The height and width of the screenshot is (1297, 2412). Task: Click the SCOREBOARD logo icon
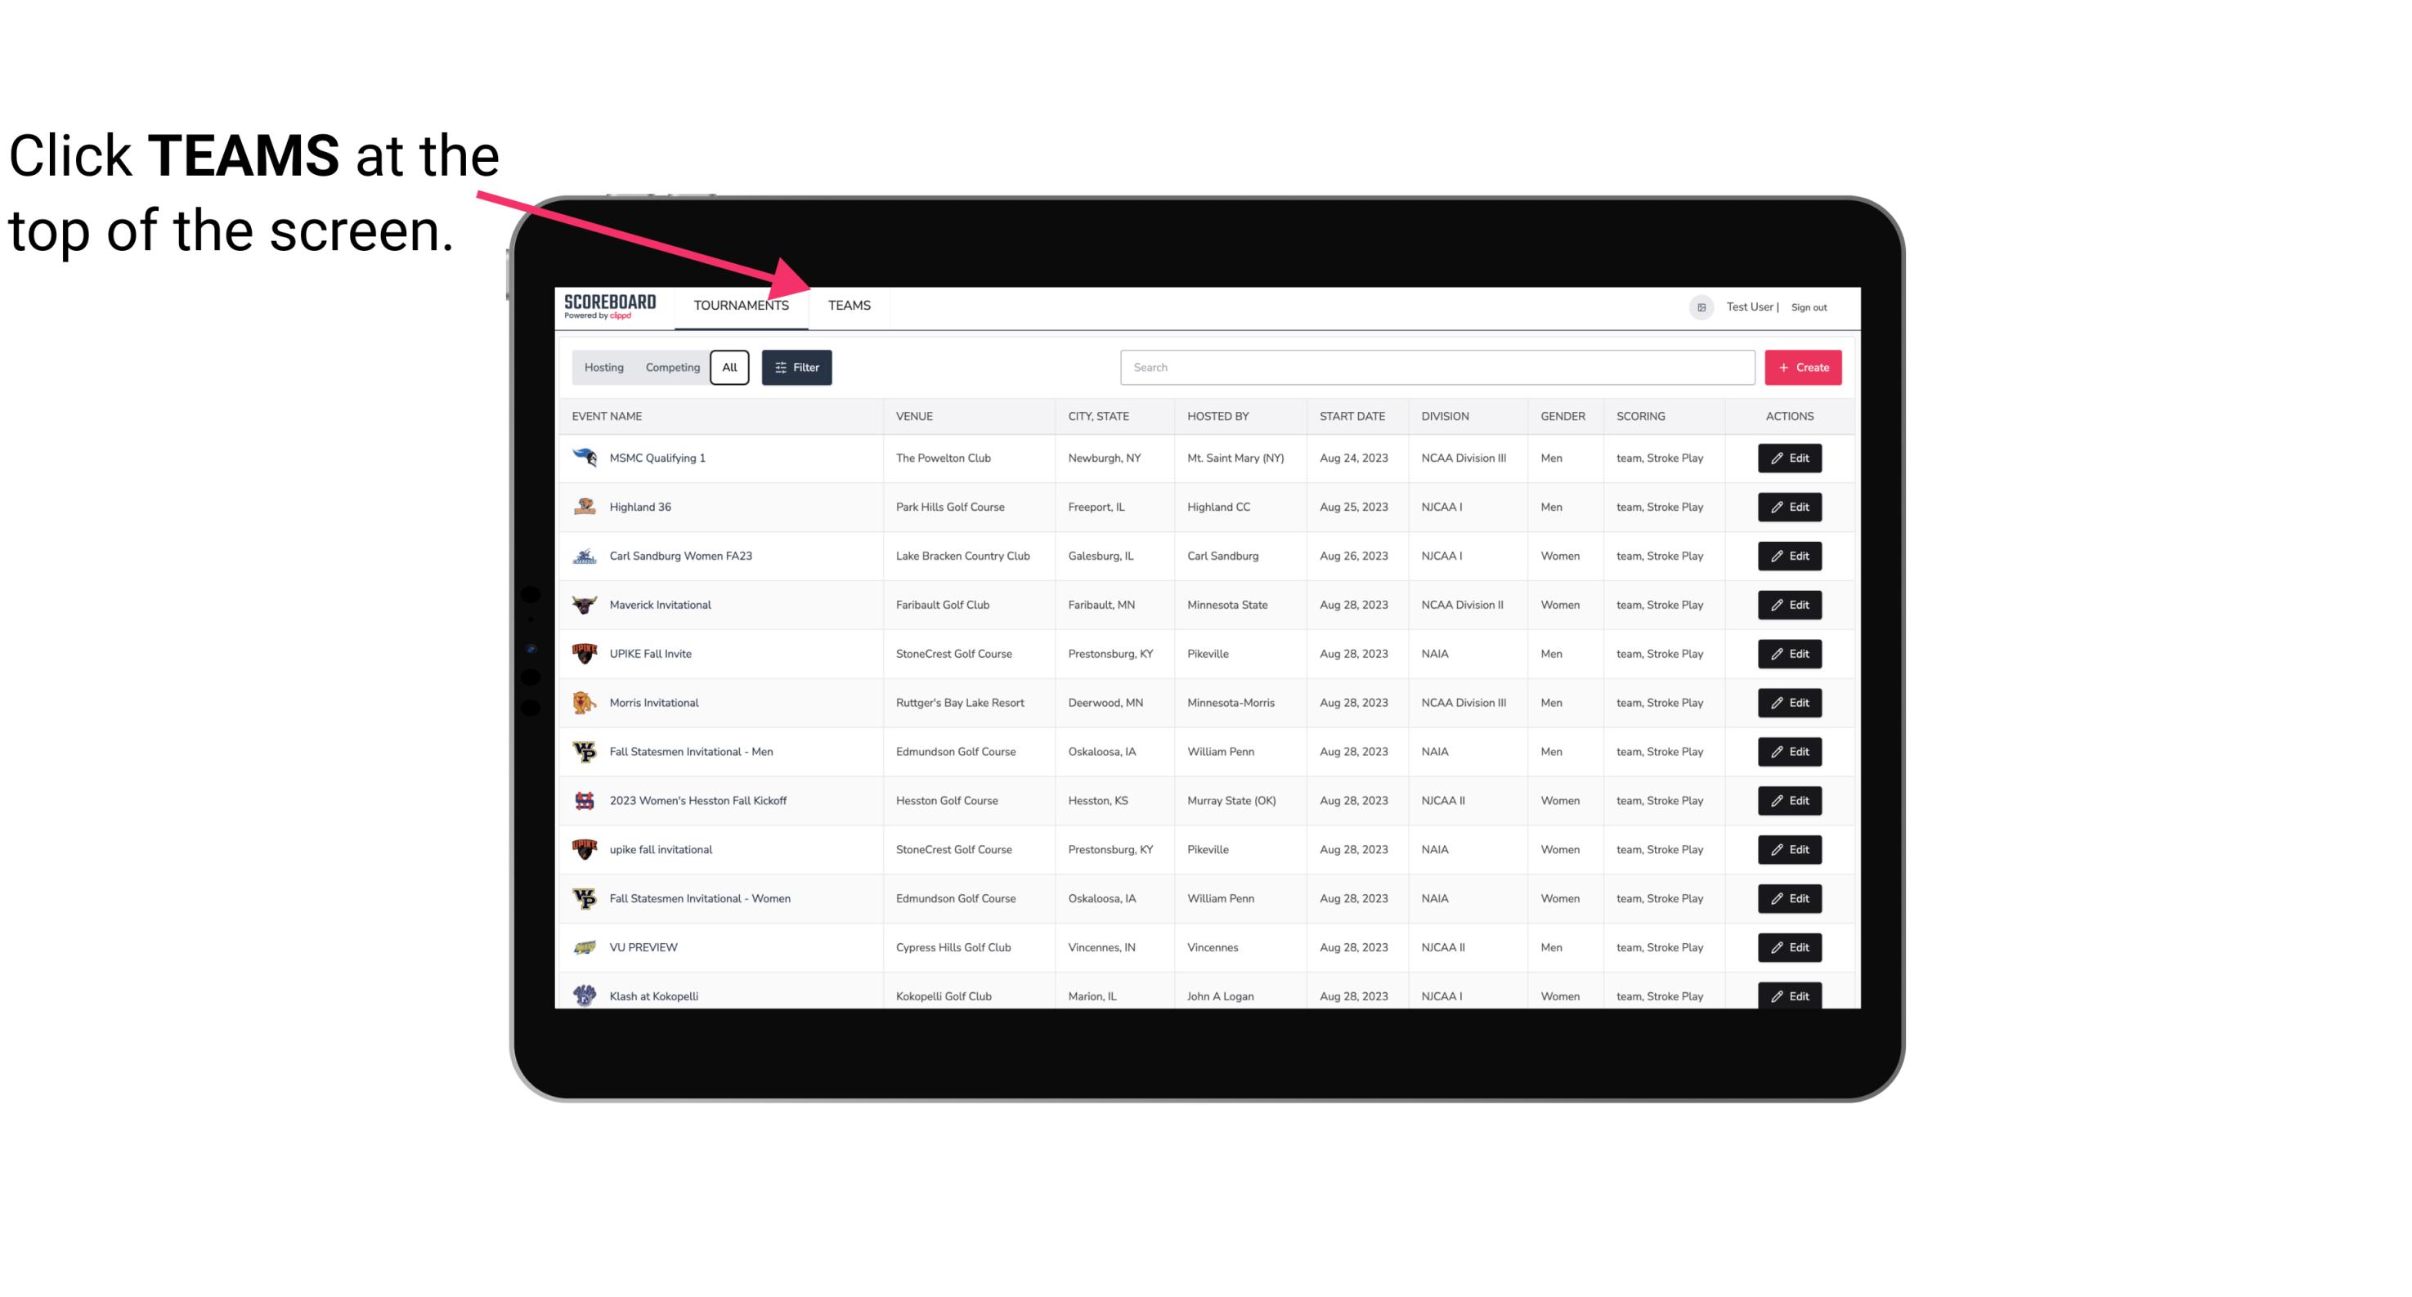coord(608,305)
